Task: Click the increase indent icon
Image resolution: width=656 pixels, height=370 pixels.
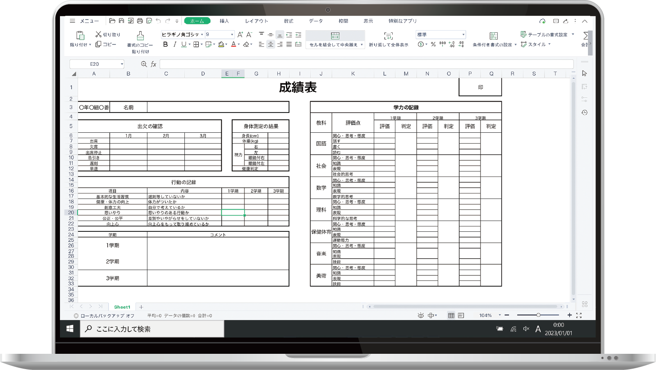Action: tap(298, 34)
